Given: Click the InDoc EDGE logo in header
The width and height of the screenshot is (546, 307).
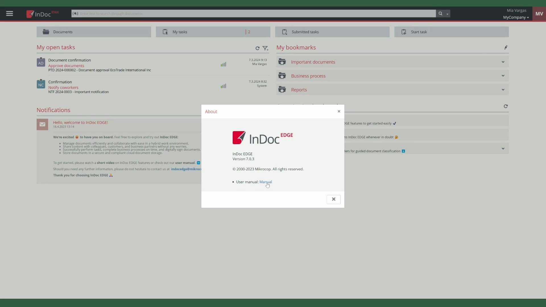Looking at the screenshot, I should 43,14.
